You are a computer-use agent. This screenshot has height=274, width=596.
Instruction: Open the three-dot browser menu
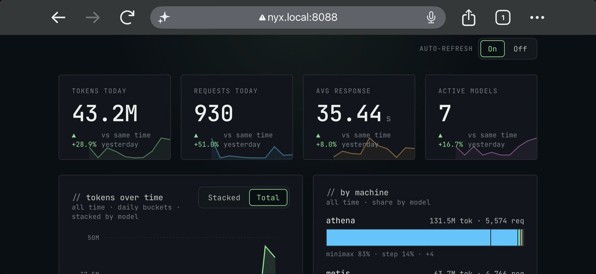pos(537,18)
